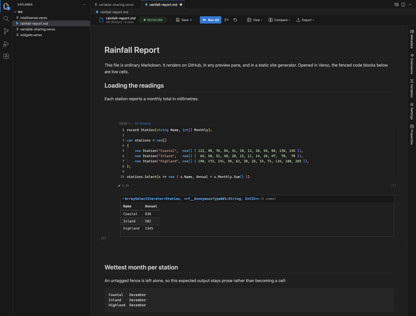This screenshot has height=316, width=416.
Task: Click the C# (Roslyn) language label on cell
Action: click(142, 124)
